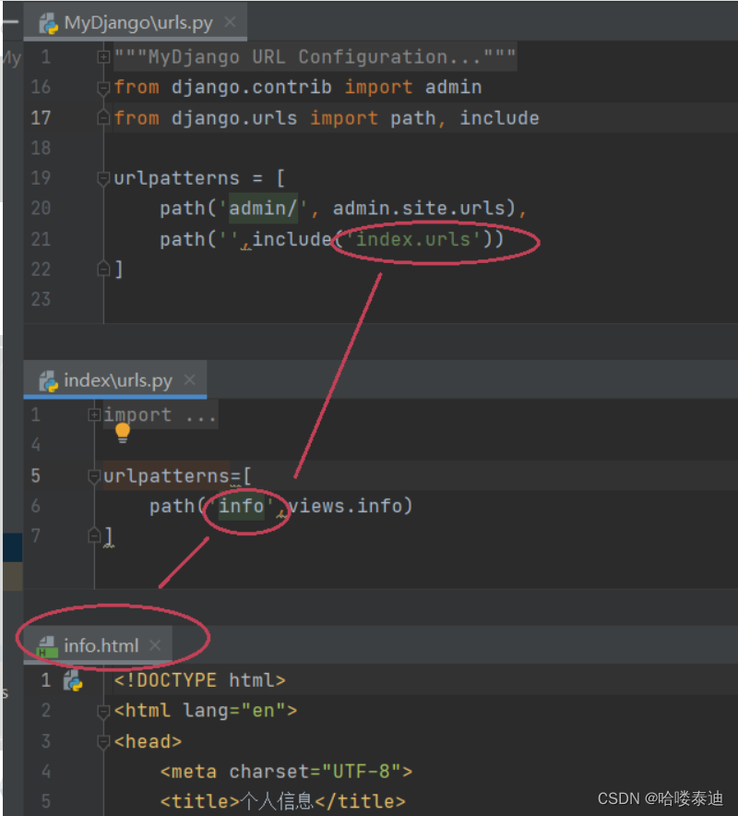Click the 'index.urls' string in include call
The width and height of the screenshot is (738, 816).
(x=413, y=239)
